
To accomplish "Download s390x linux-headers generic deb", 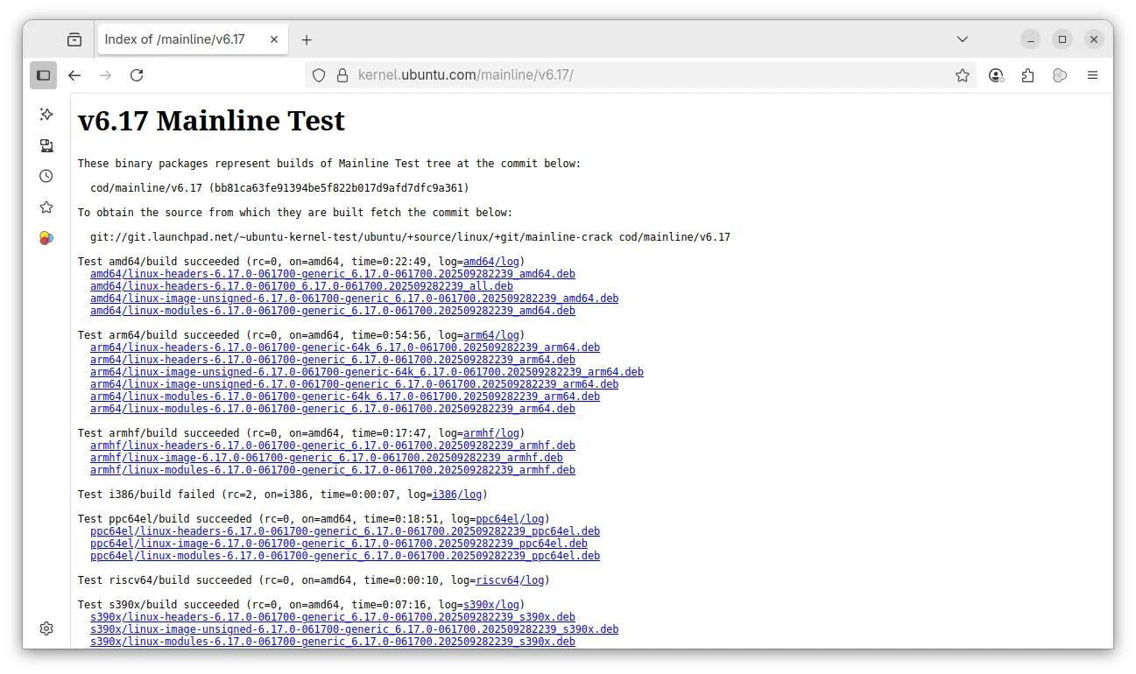I will pos(333,617).
